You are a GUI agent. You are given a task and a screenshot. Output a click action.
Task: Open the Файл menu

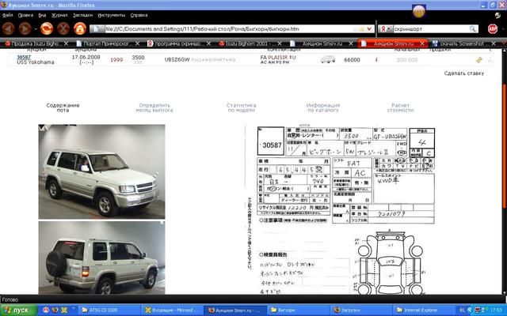[7, 15]
